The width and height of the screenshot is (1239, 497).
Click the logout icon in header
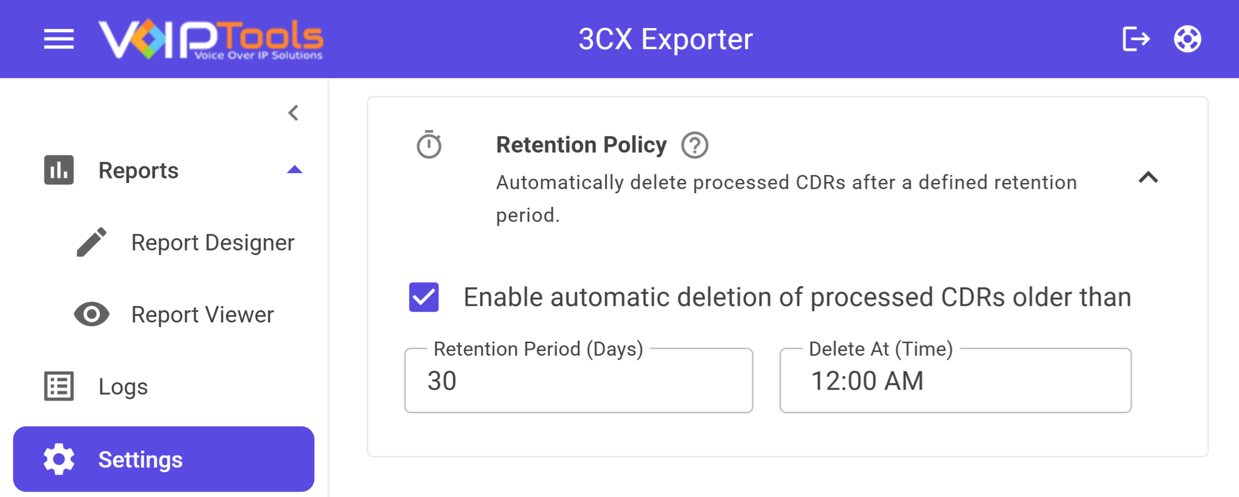click(1135, 39)
